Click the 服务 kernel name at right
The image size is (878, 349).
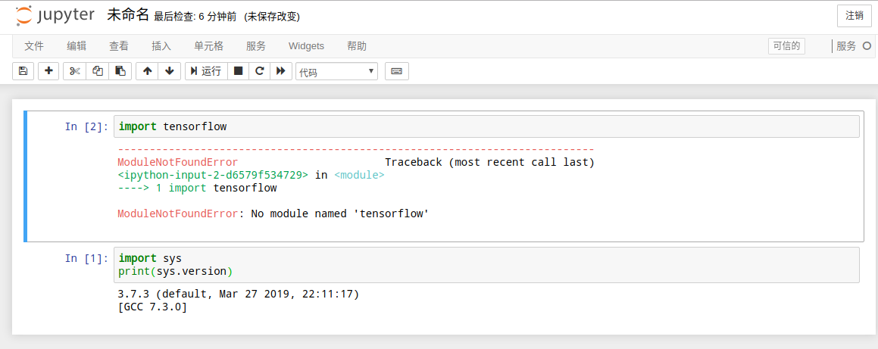[846, 46]
